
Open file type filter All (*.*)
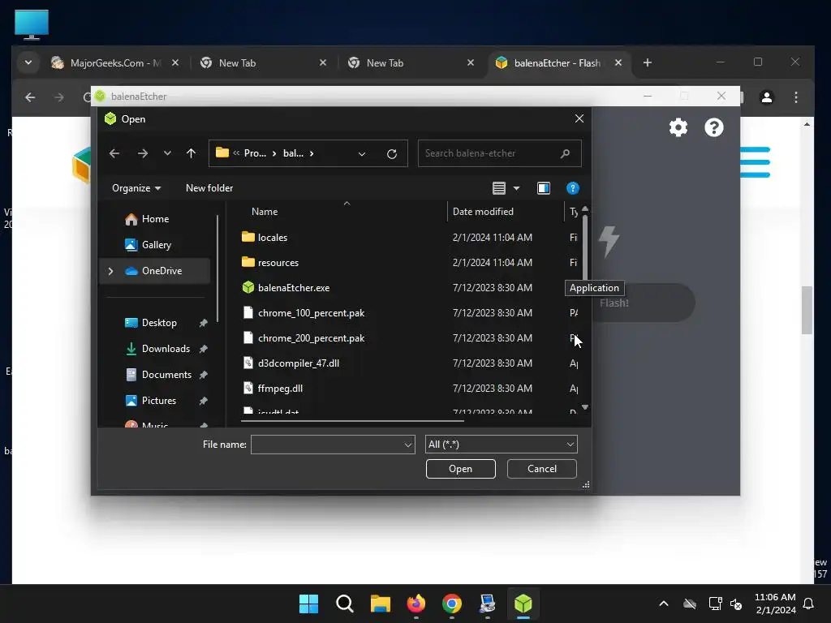coord(501,445)
